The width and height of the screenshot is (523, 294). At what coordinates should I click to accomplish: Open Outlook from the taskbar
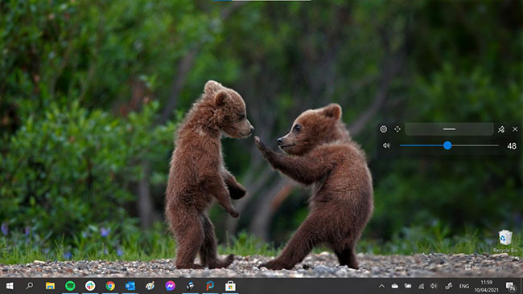(x=130, y=286)
